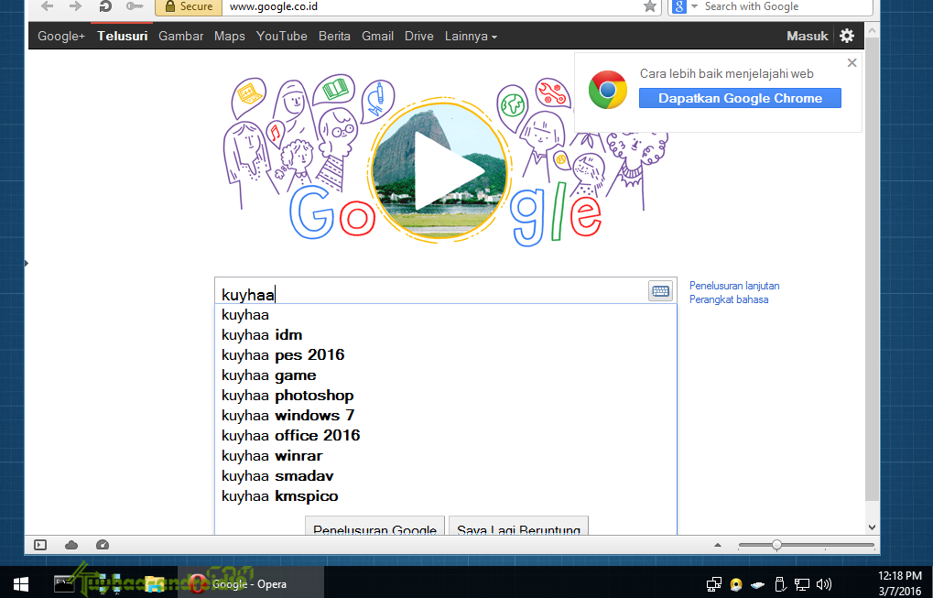This screenshot has width=933, height=598.
Task: Open the volume speaker tray icon
Action: (x=824, y=584)
